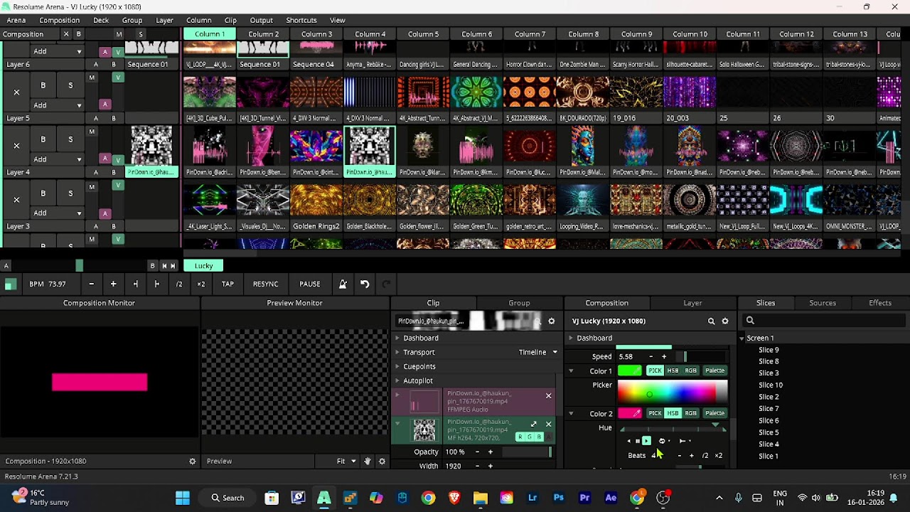Viewport: 910px width, 512px height.
Task: Clear Layer 4 with its X button
Action: (x=16, y=146)
